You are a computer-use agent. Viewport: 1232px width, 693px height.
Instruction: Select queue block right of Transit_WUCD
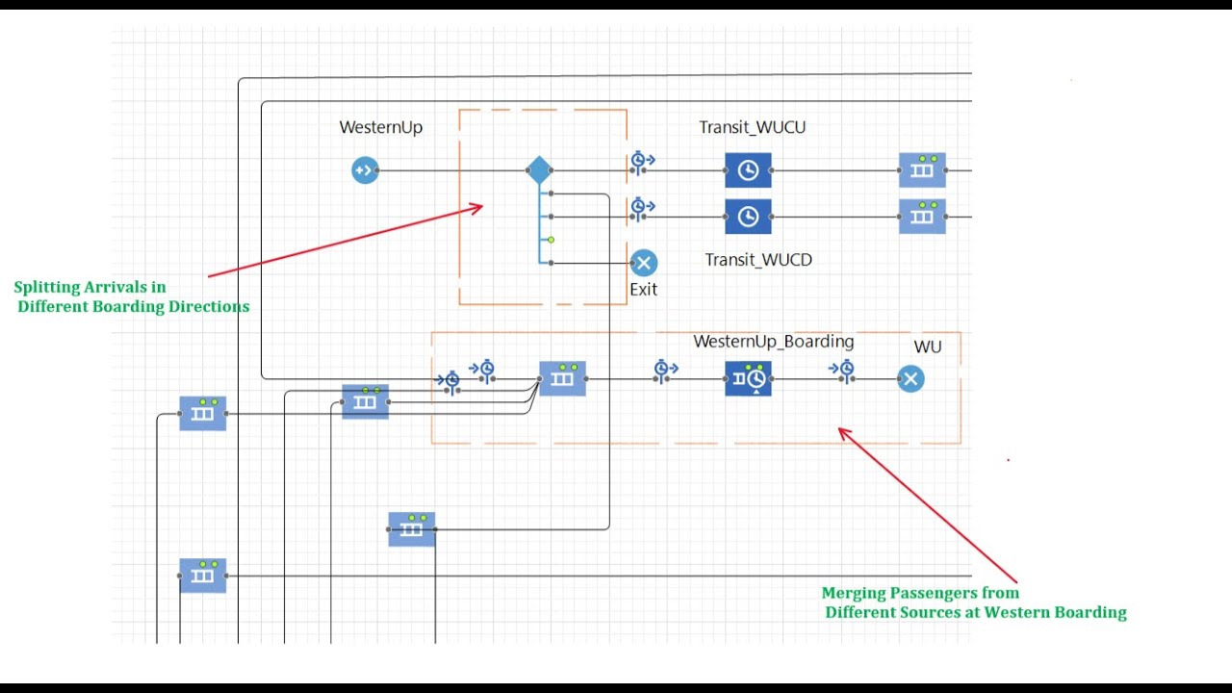click(x=922, y=217)
